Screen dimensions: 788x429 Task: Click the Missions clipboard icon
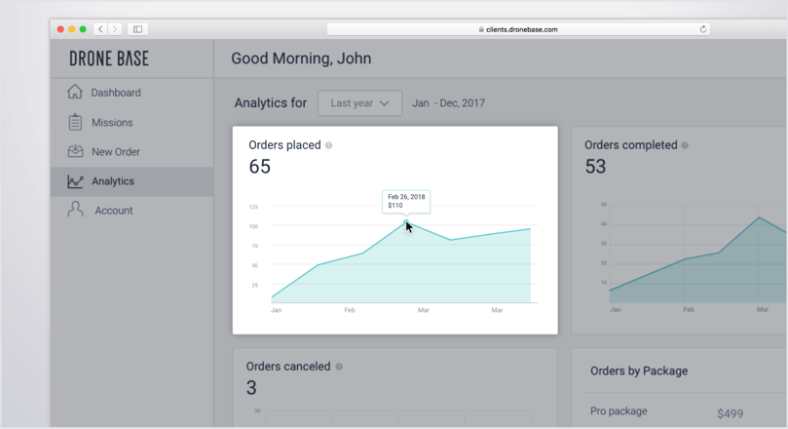(75, 122)
